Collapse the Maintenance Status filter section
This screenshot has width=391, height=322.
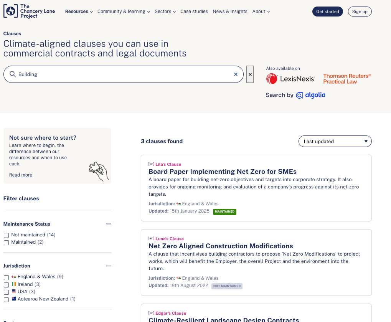(109, 224)
